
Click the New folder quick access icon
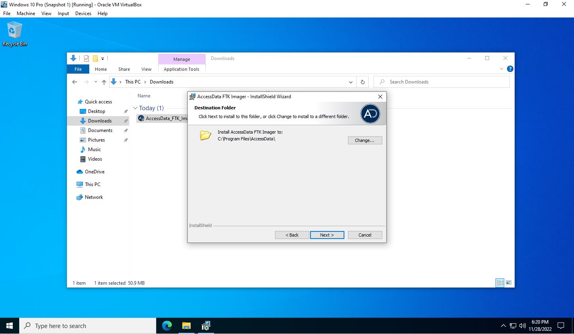pos(95,58)
